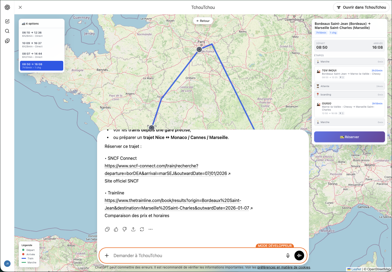Give the response a thumbs up

116,229
